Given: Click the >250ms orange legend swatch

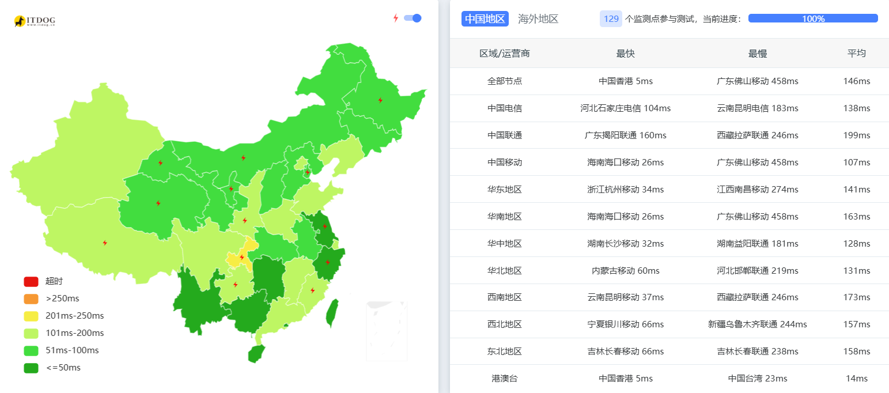Looking at the screenshot, I should [31, 299].
